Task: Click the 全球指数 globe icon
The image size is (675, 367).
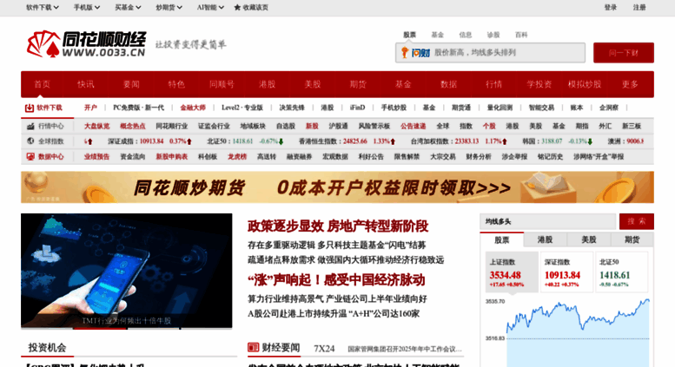Action: coord(30,141)
